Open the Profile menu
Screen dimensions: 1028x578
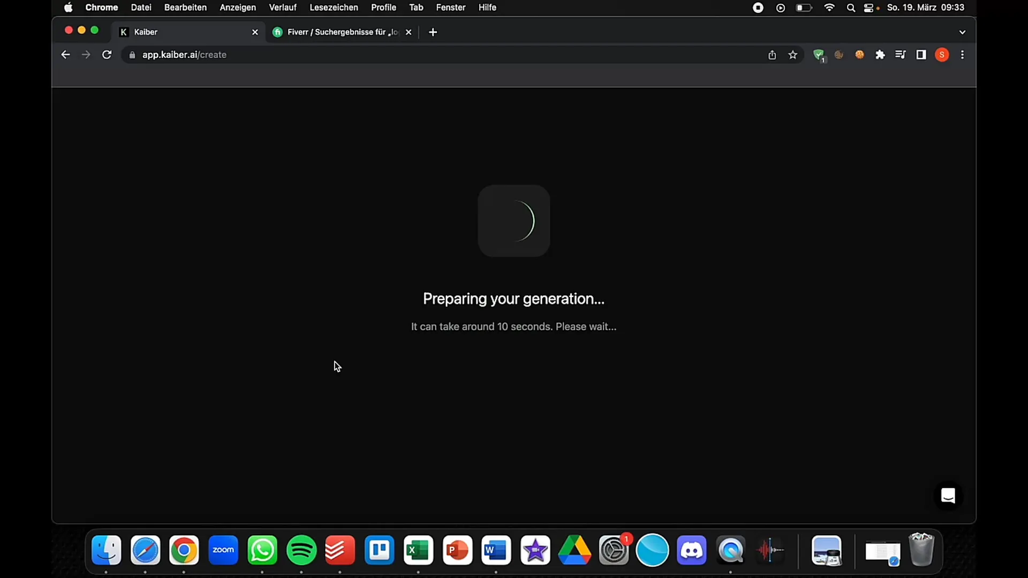click(383, 7)
